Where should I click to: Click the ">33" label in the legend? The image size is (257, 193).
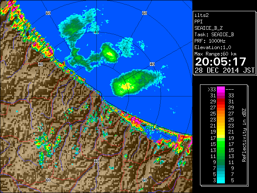pos(212,90)
